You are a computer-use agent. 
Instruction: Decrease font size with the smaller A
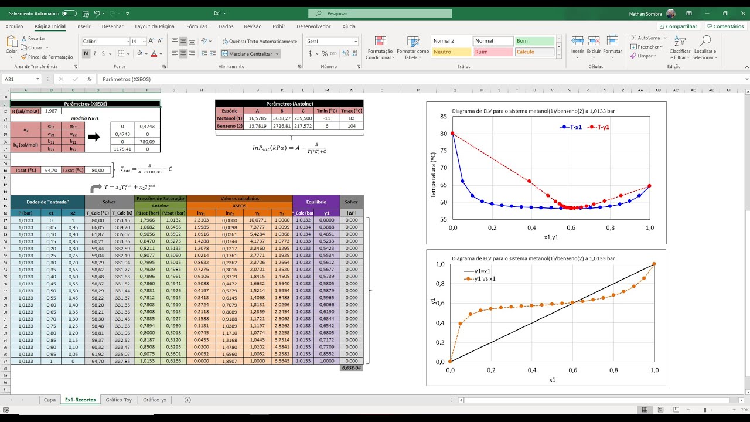coord(160,41)
